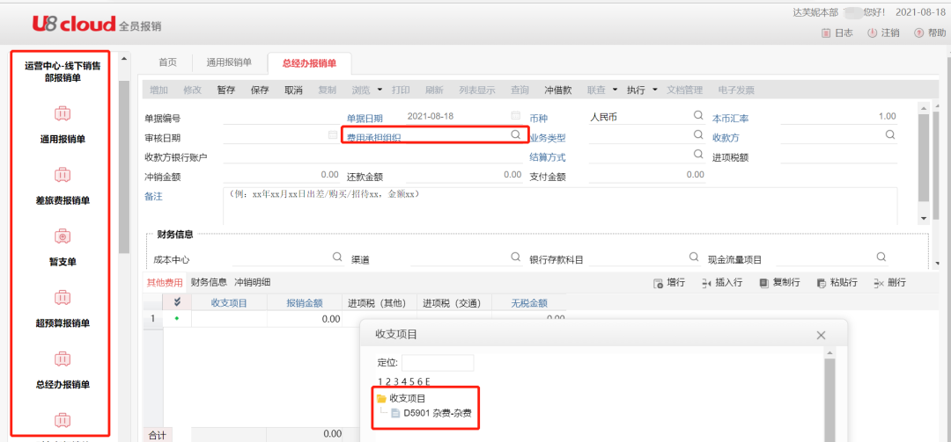Click search icon in 渠道 field
The image size is (951, 442).
[x=515, y=257]
